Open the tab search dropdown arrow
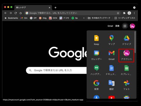 coord(134,8)
